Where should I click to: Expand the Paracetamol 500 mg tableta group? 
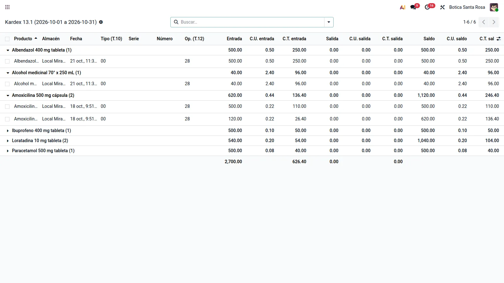click(8, 151)
